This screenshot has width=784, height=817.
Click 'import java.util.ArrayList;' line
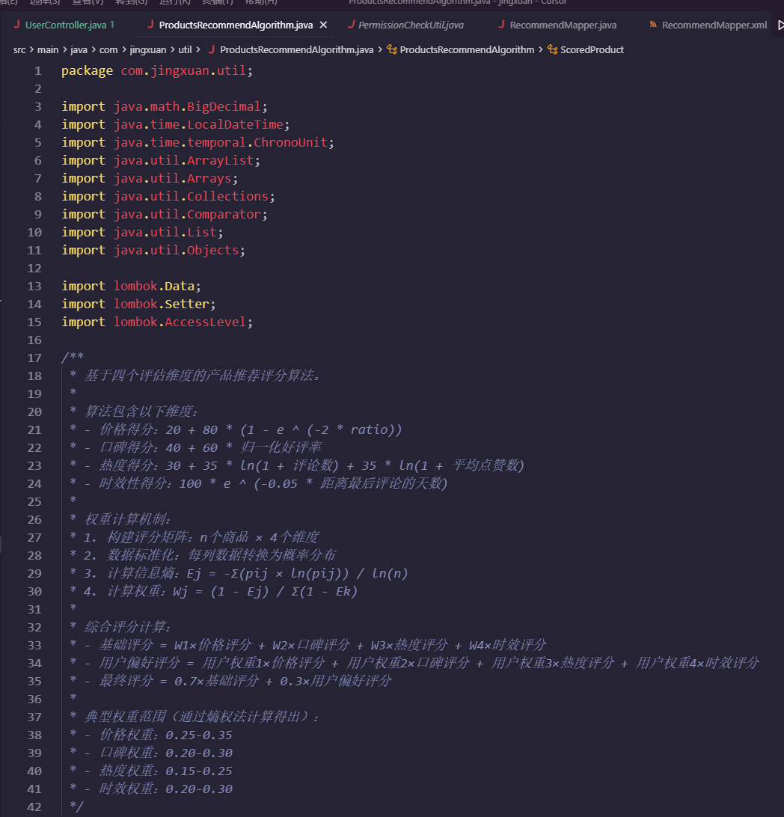pyautogui.click(x=160, y=160)
